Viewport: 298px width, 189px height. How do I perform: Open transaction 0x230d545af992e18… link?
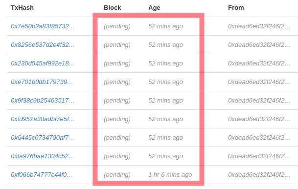coord(43,63)
